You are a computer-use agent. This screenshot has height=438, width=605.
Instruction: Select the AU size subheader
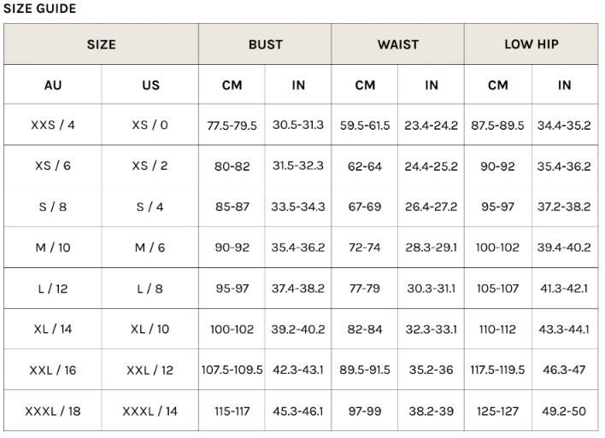(53, 85)
